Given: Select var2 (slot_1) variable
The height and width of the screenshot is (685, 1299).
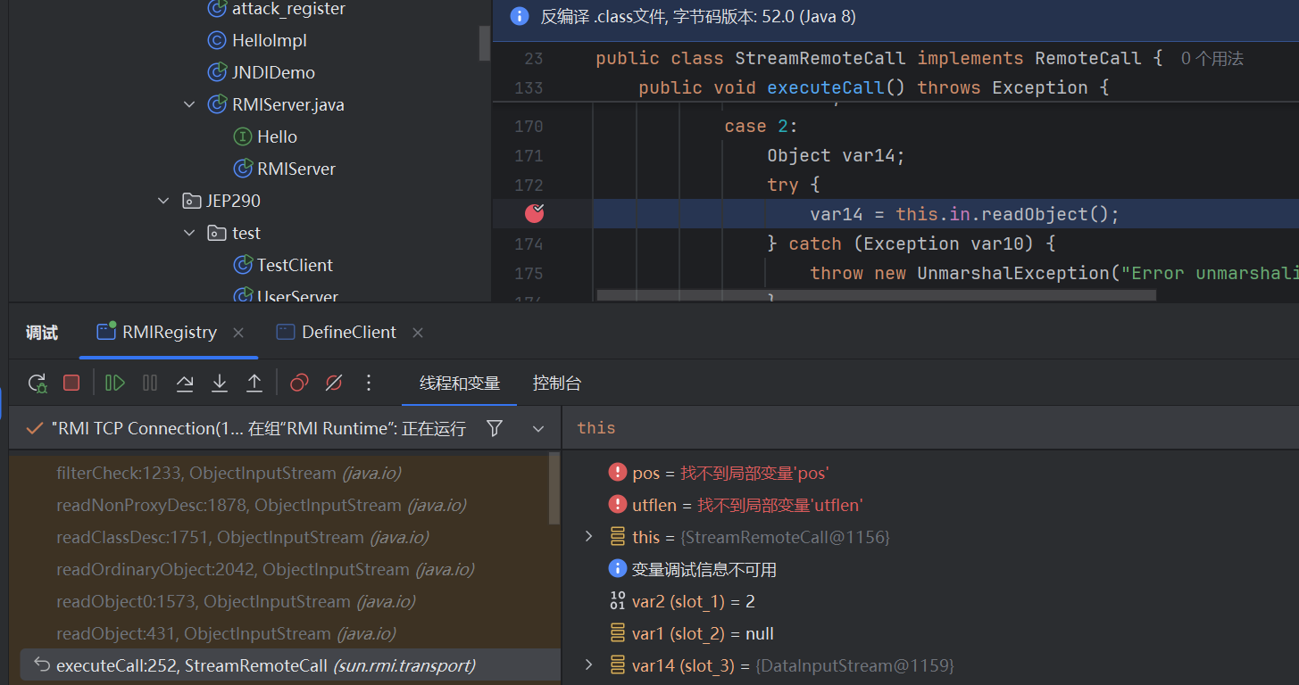Looking at the screenshot, I should [x=682, y=601].
